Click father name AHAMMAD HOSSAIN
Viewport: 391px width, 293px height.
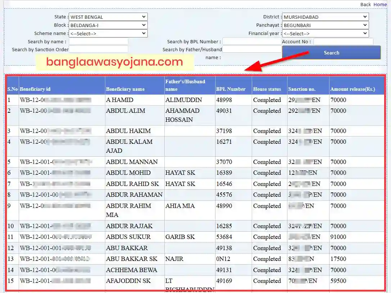tap(182, 115)
